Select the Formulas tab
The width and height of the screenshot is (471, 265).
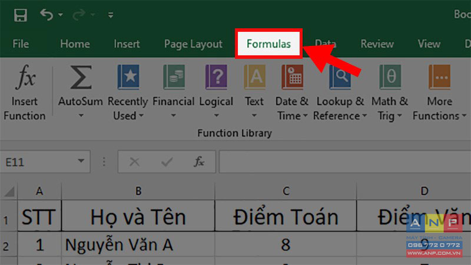click(268, 44)
